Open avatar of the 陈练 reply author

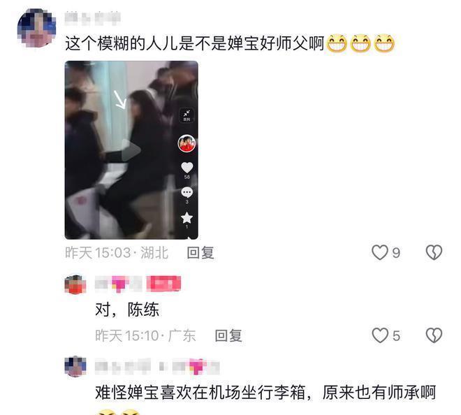75,284
